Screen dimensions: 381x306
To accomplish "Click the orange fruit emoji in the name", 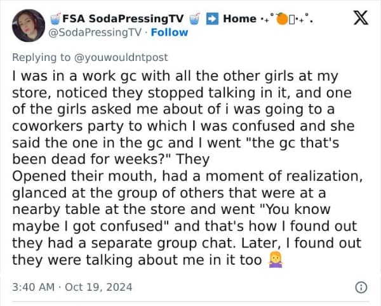I will [x=282, y=18].
